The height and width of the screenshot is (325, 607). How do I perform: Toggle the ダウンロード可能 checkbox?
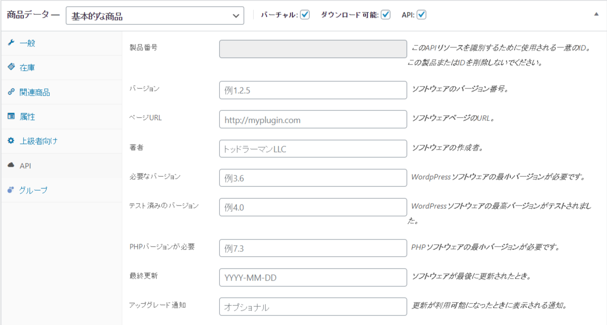(386, 15)
